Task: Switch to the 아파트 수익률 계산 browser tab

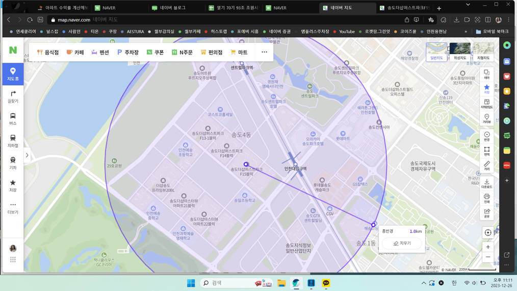Action: [x=63, y=8]
